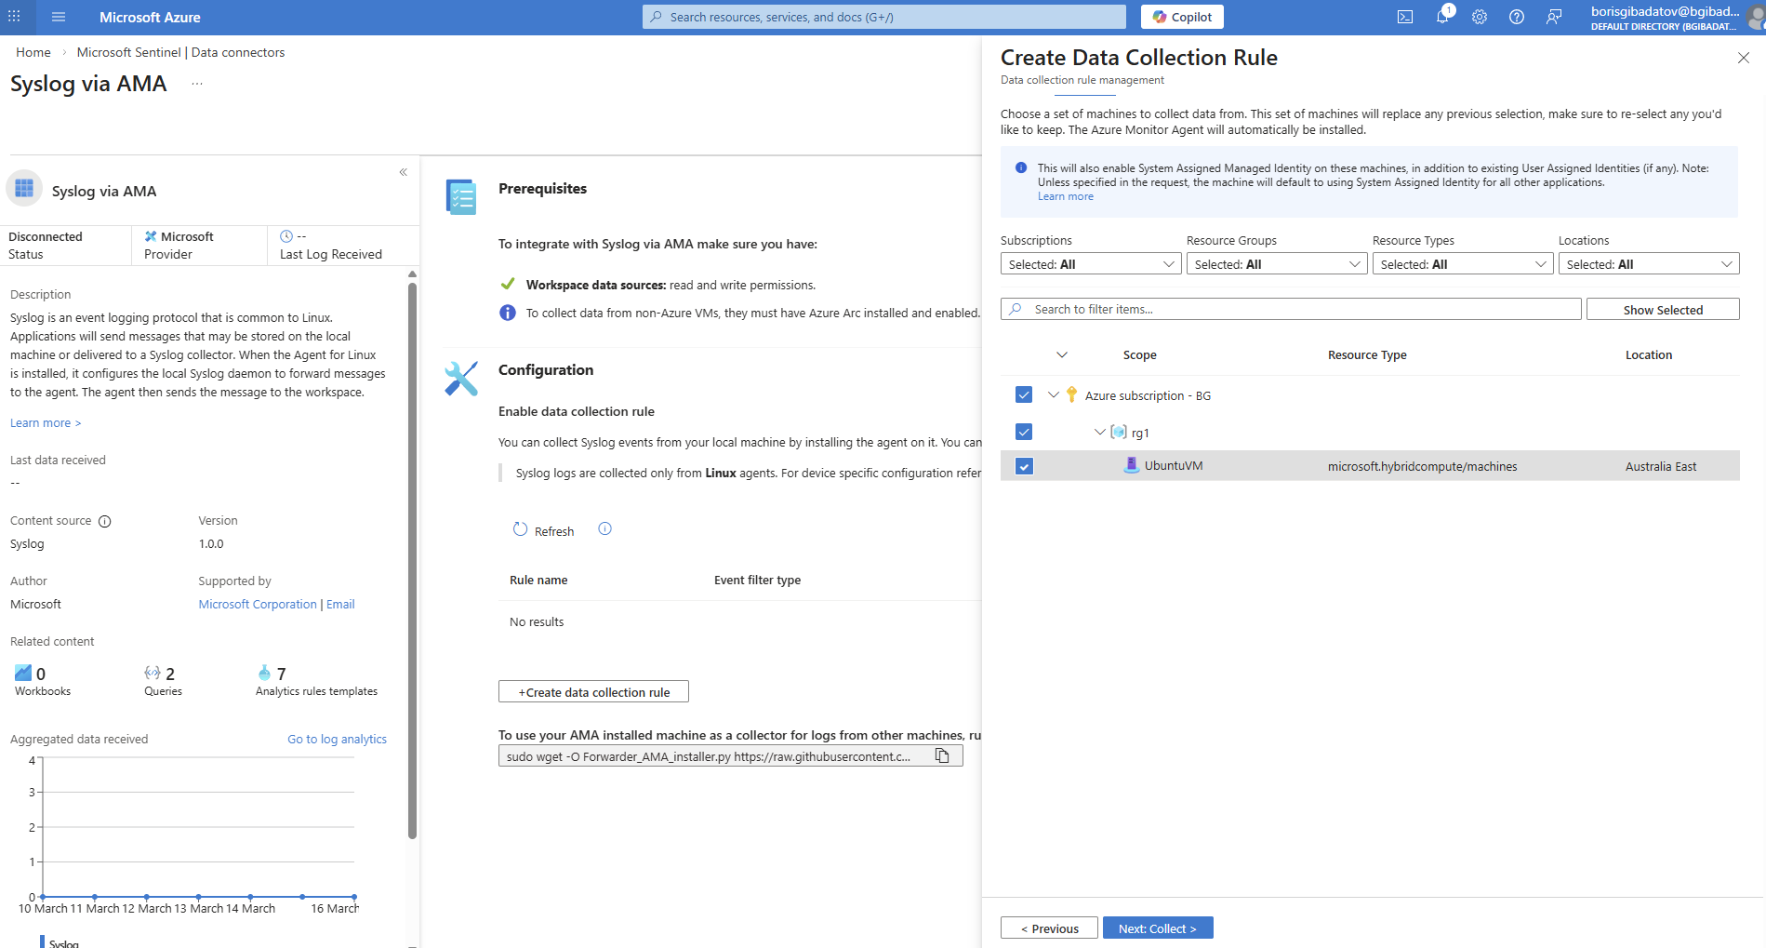1766x948 pixels.
Task: Collapse the Syslog via AMA side panel
Action: pyautogui.click(x=404, y=172)
